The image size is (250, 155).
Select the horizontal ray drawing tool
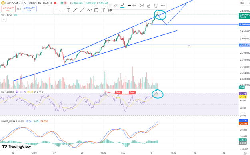(61, 10)
